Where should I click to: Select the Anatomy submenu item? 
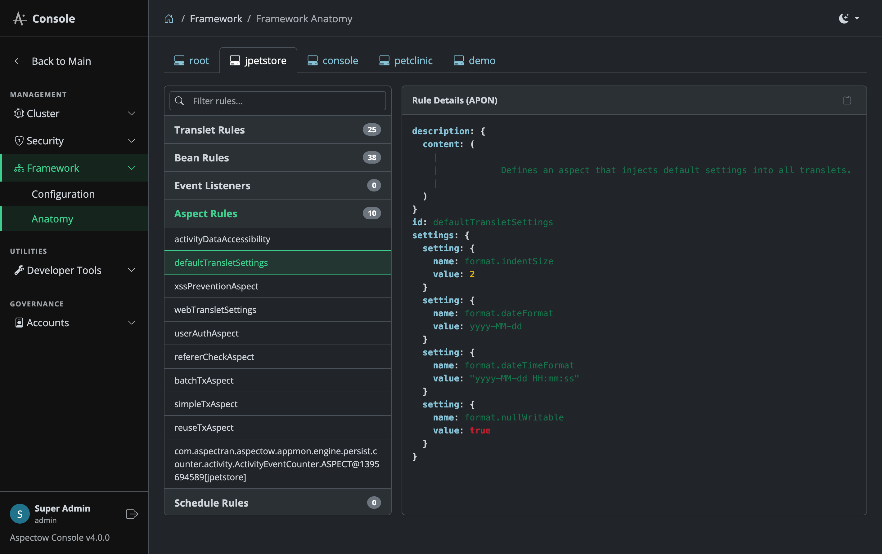coord(74,219)
